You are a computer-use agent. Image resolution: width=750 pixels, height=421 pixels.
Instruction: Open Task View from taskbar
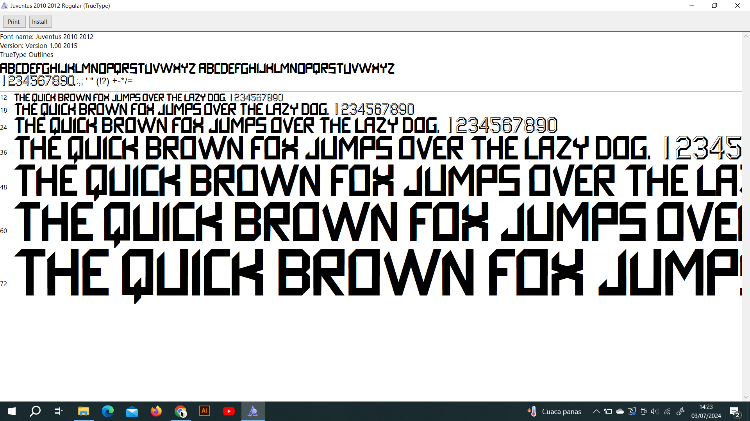coord(59,411)
